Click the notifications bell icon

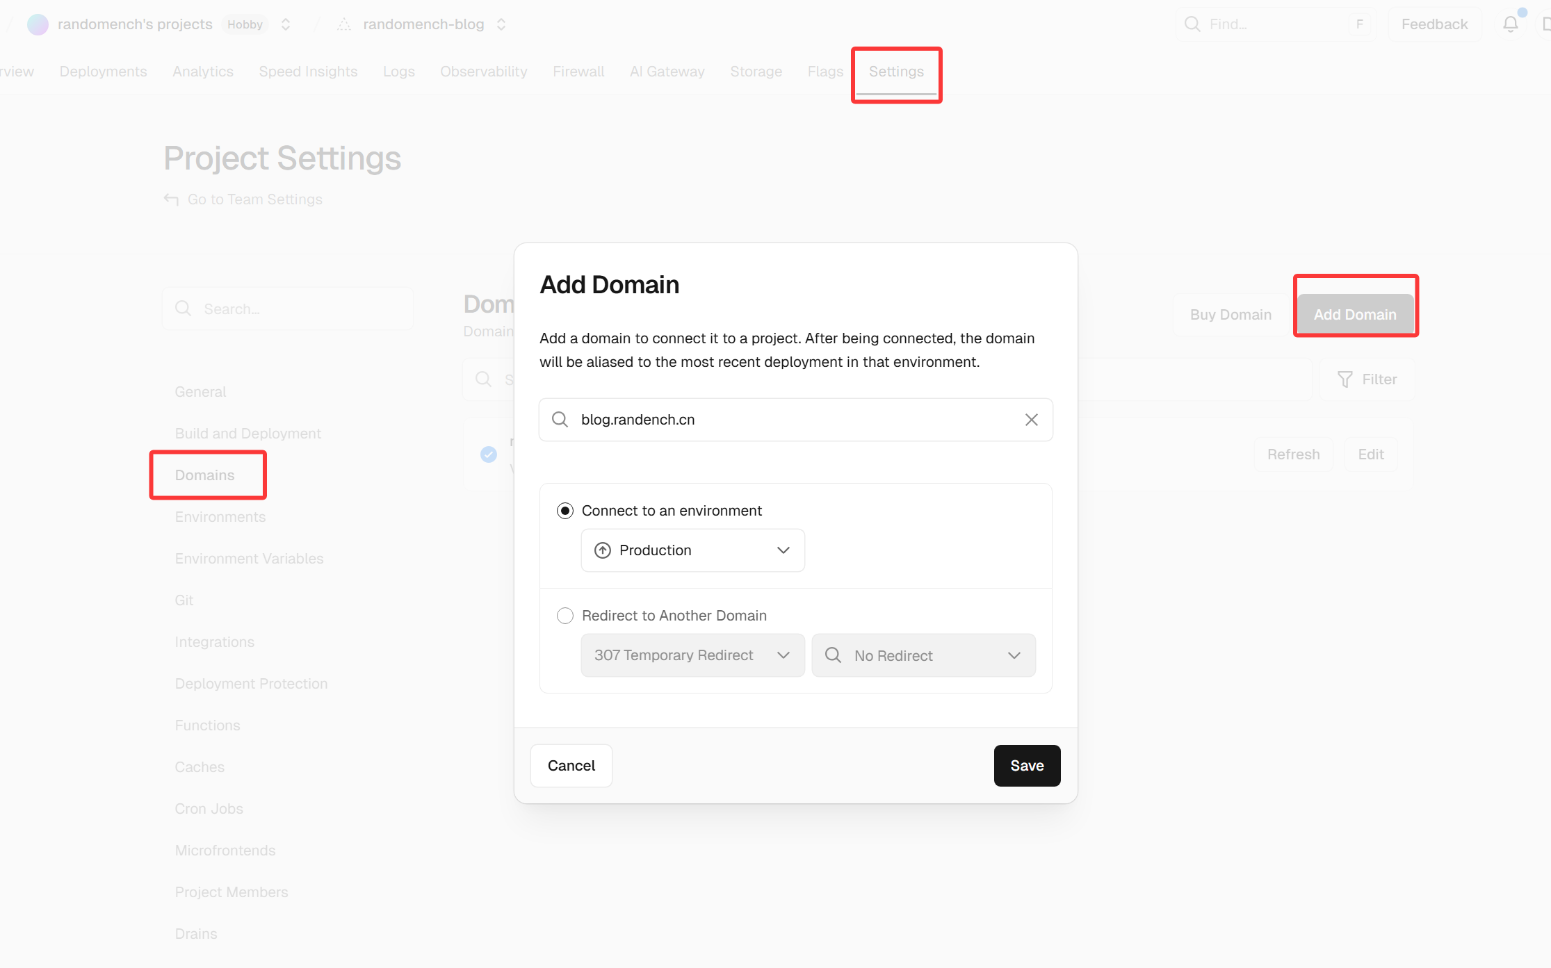click(1510, 24)
